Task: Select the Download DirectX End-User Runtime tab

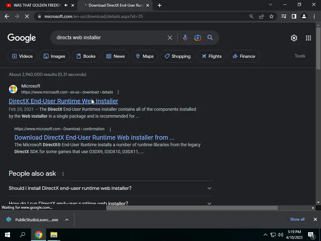Action: pyautogui.click(x=116, y=5)
